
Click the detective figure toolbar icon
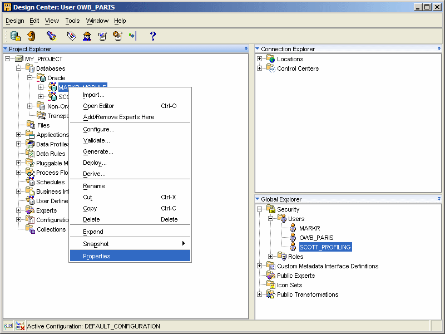[x=87, y=36]
